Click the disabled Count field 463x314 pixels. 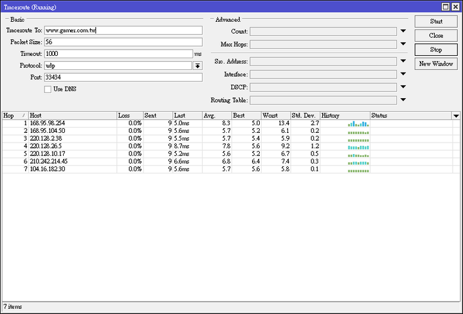pyautogui.click(x=323, y=31)
